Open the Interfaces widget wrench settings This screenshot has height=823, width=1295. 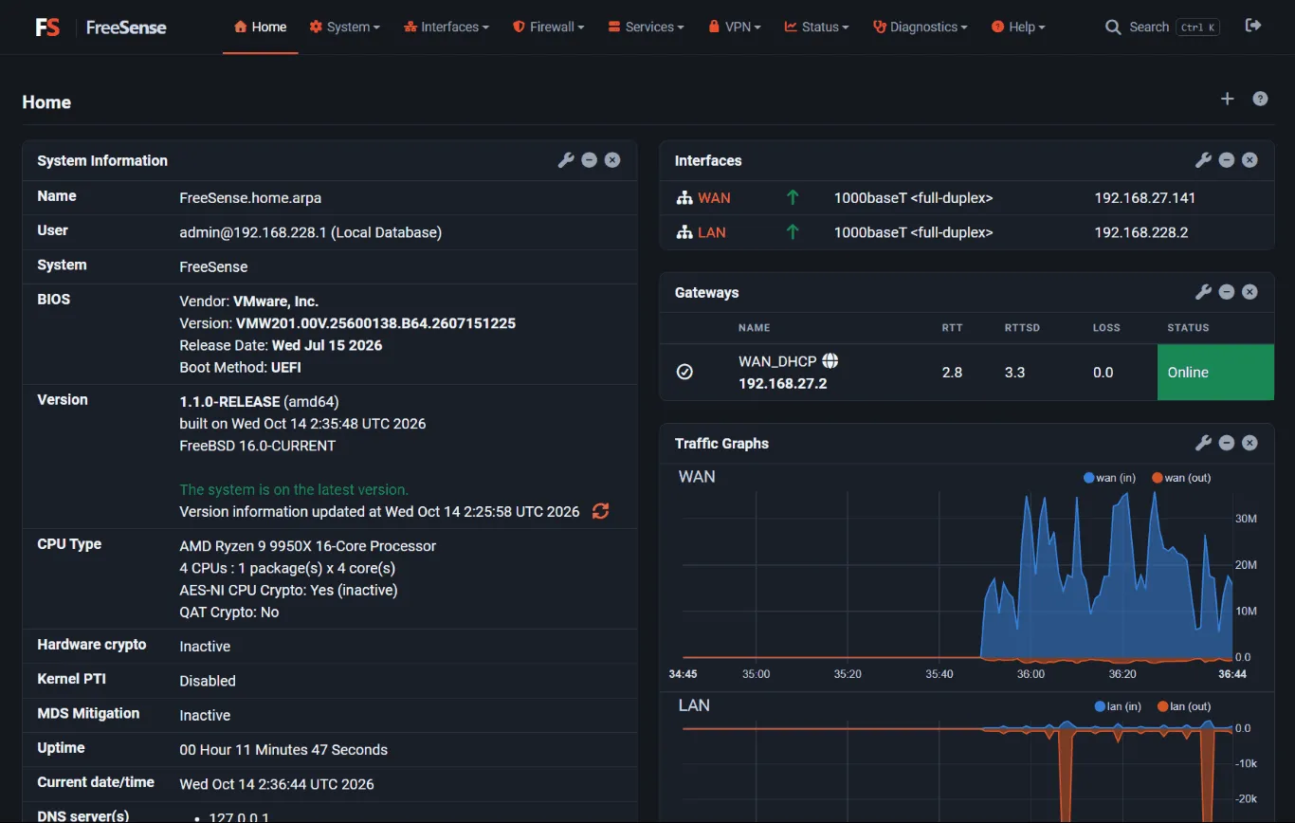pos(1203,160)
